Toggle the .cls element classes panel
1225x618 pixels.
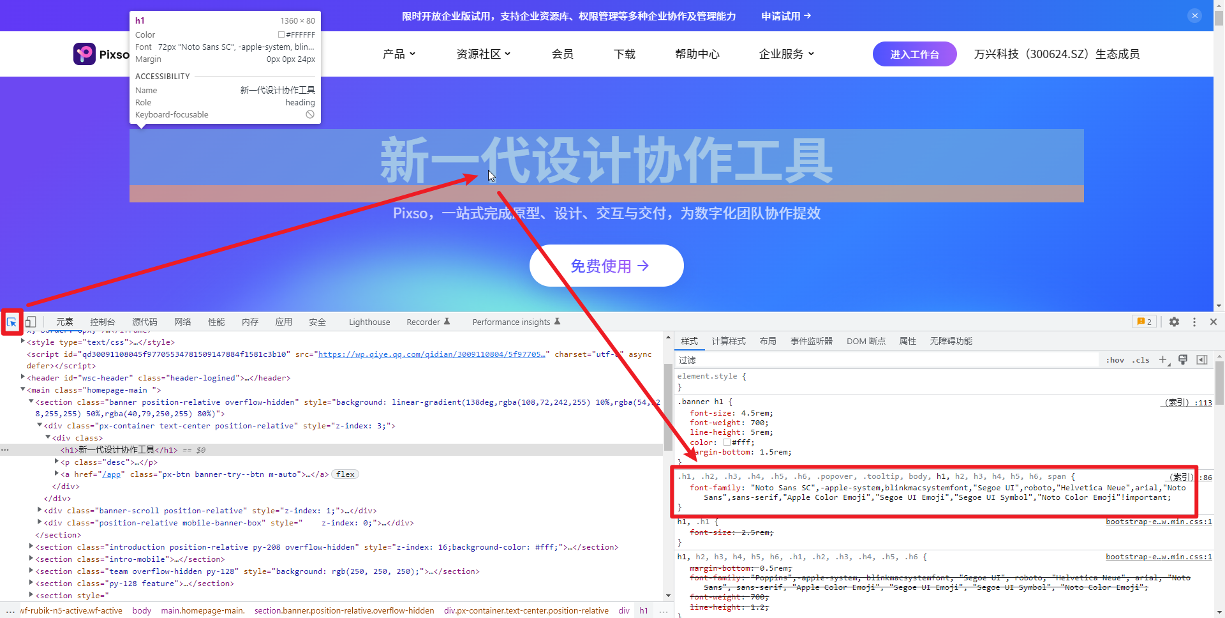coord(1141,360)
